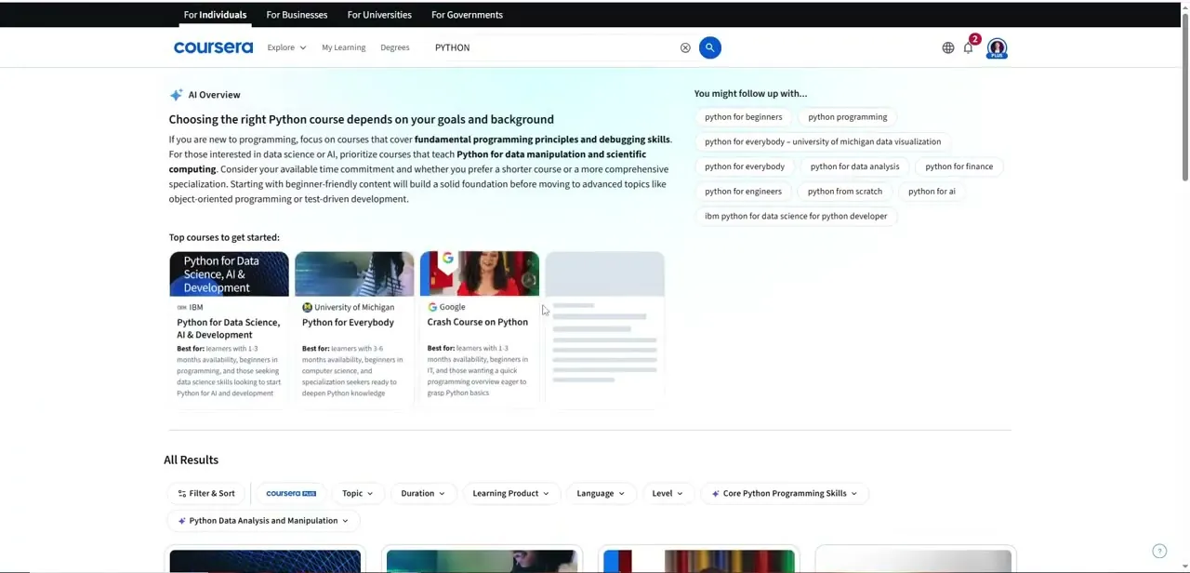Expand the Level filter dropdown
The width and height of the screenshot is (1190, 573).
coord(667,493)
